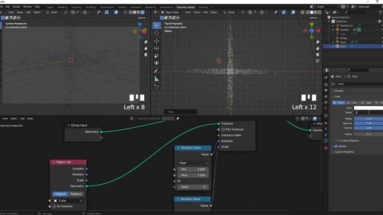This screenshot has height=215, width=383.
Task: Select the Transform tool in right viewport
Action: [x=157, y=63]
